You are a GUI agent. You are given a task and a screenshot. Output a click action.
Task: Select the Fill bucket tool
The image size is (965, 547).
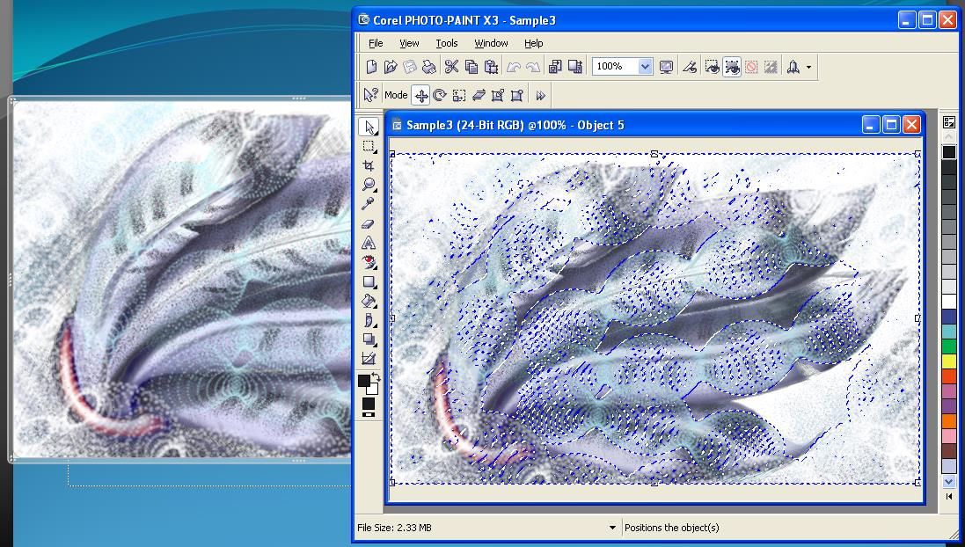pos(369,301)
